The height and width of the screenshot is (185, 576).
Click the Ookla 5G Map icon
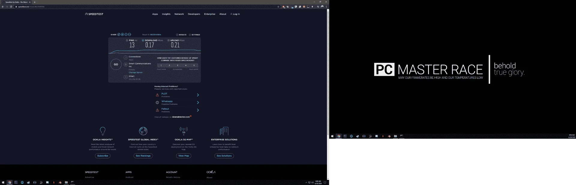(184, 131)
